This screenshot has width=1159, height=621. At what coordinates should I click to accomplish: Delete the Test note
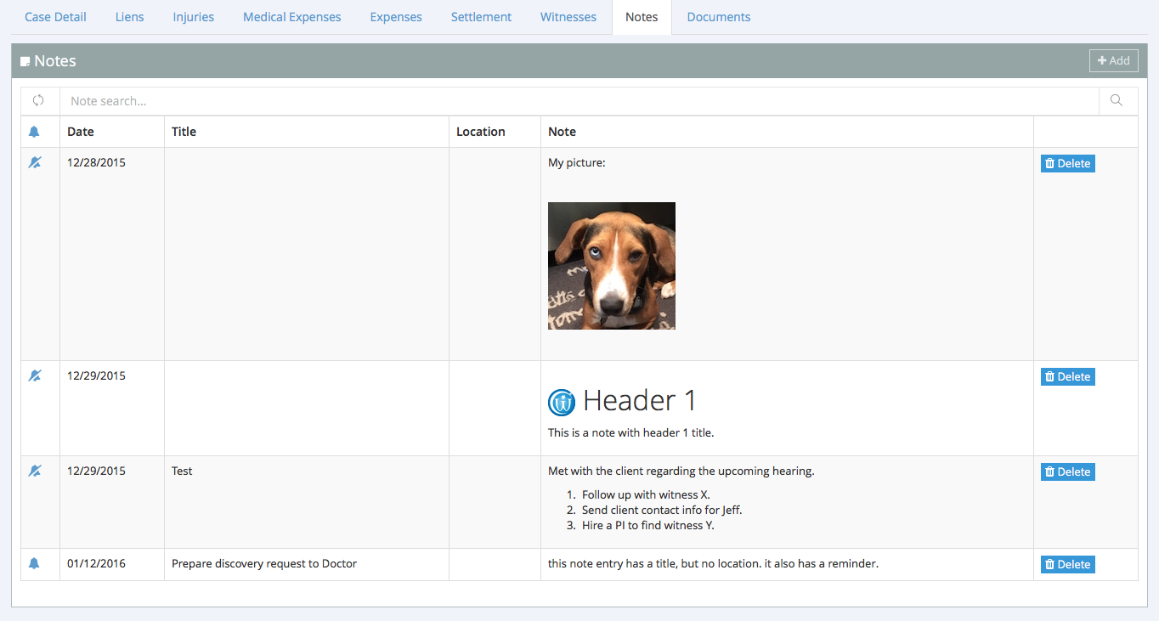click(1068, 471)
